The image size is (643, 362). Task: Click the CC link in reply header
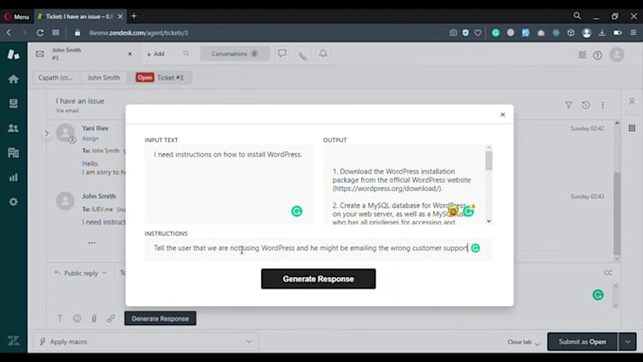pos(608,273)
